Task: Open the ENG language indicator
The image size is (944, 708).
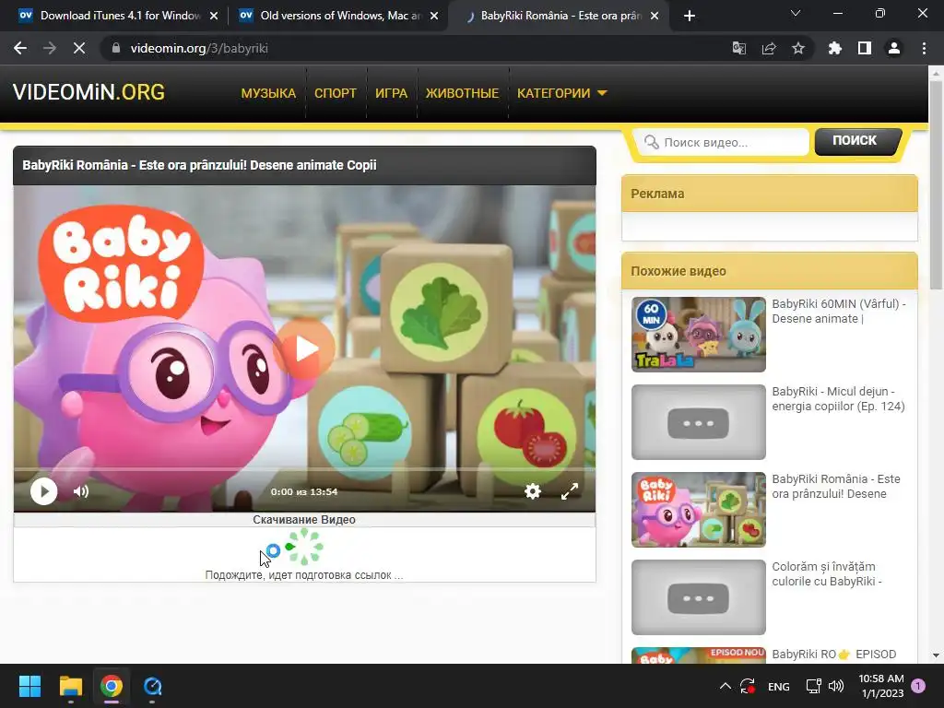Action: (778, 686)
